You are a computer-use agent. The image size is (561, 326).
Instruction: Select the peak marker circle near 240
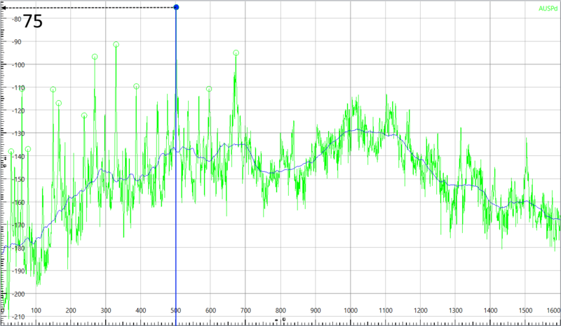tap(84, 116)
